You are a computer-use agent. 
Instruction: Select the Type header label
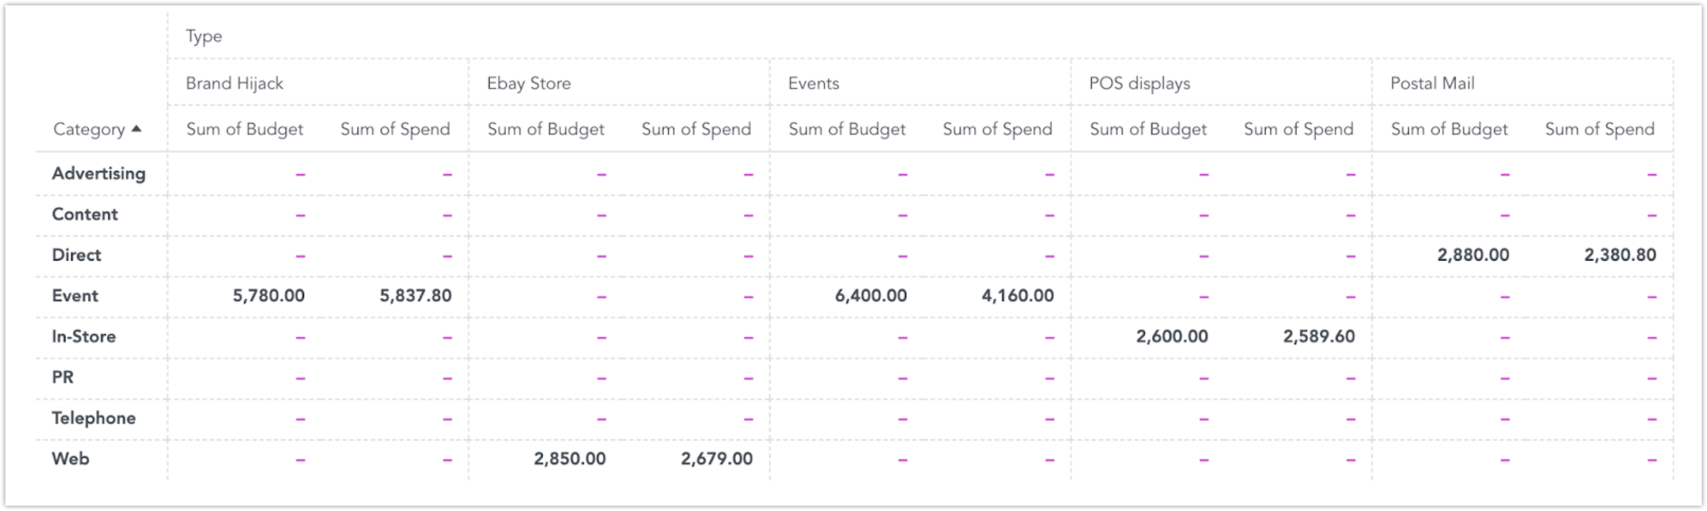pyautogui.click(x=204, y=37)
